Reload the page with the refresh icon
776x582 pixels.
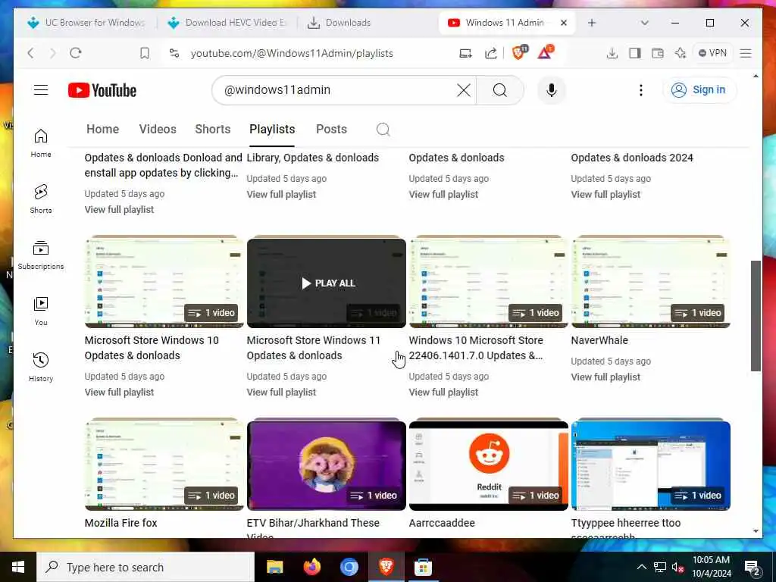pos(75,53)
